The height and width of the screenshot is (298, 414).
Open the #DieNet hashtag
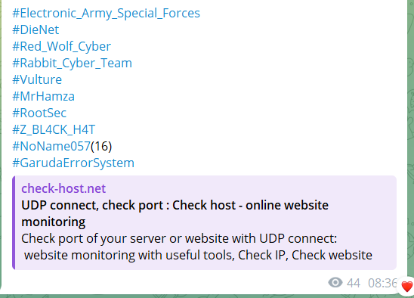(x=36, y=29)
